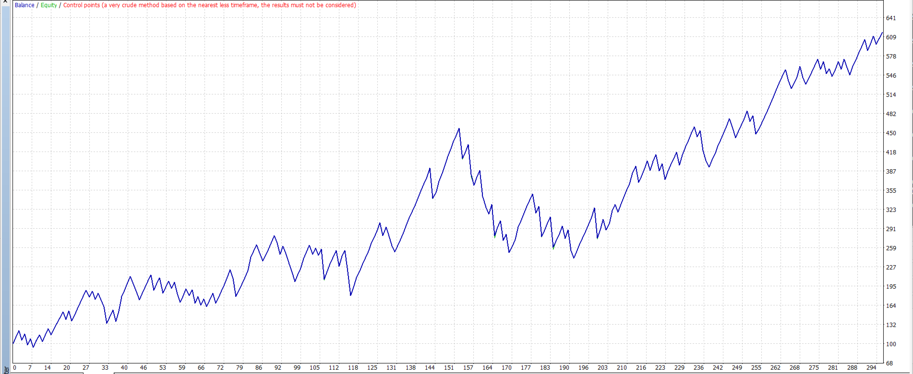
Task: Click trade number 66 on the horizontal axis
Action: pos(201,368)
